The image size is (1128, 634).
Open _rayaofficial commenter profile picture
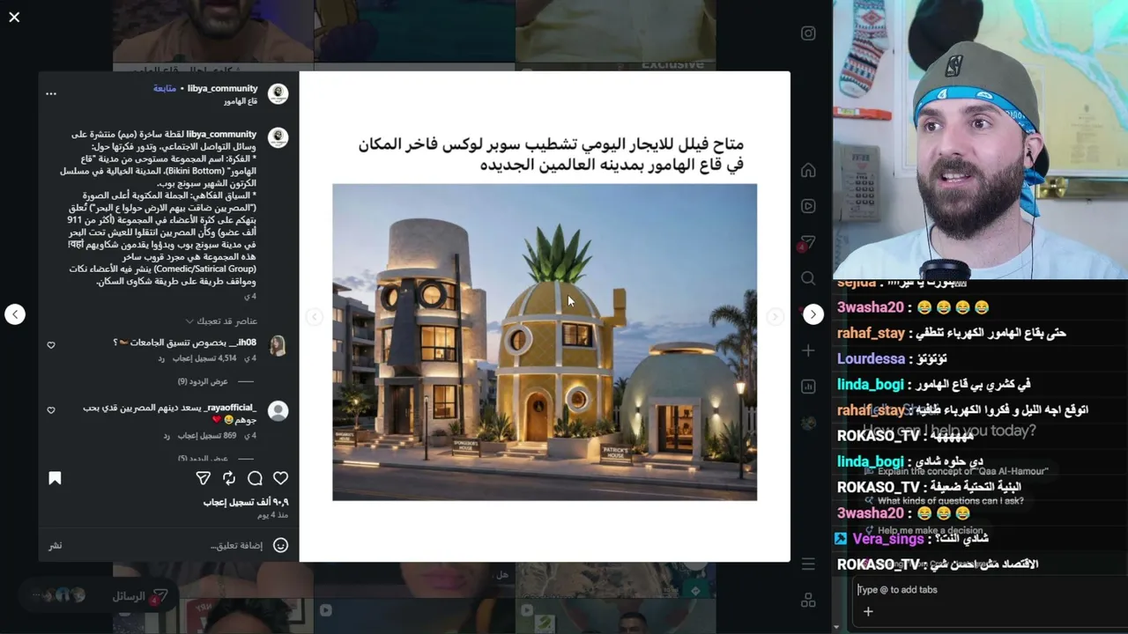[x=278, y=411]
